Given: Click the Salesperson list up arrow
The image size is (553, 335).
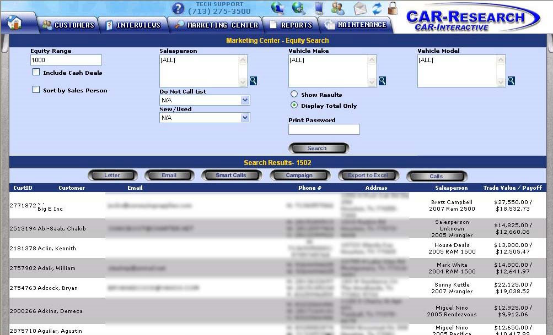Looking at the screenshot, I should click(x=243, y=60).
